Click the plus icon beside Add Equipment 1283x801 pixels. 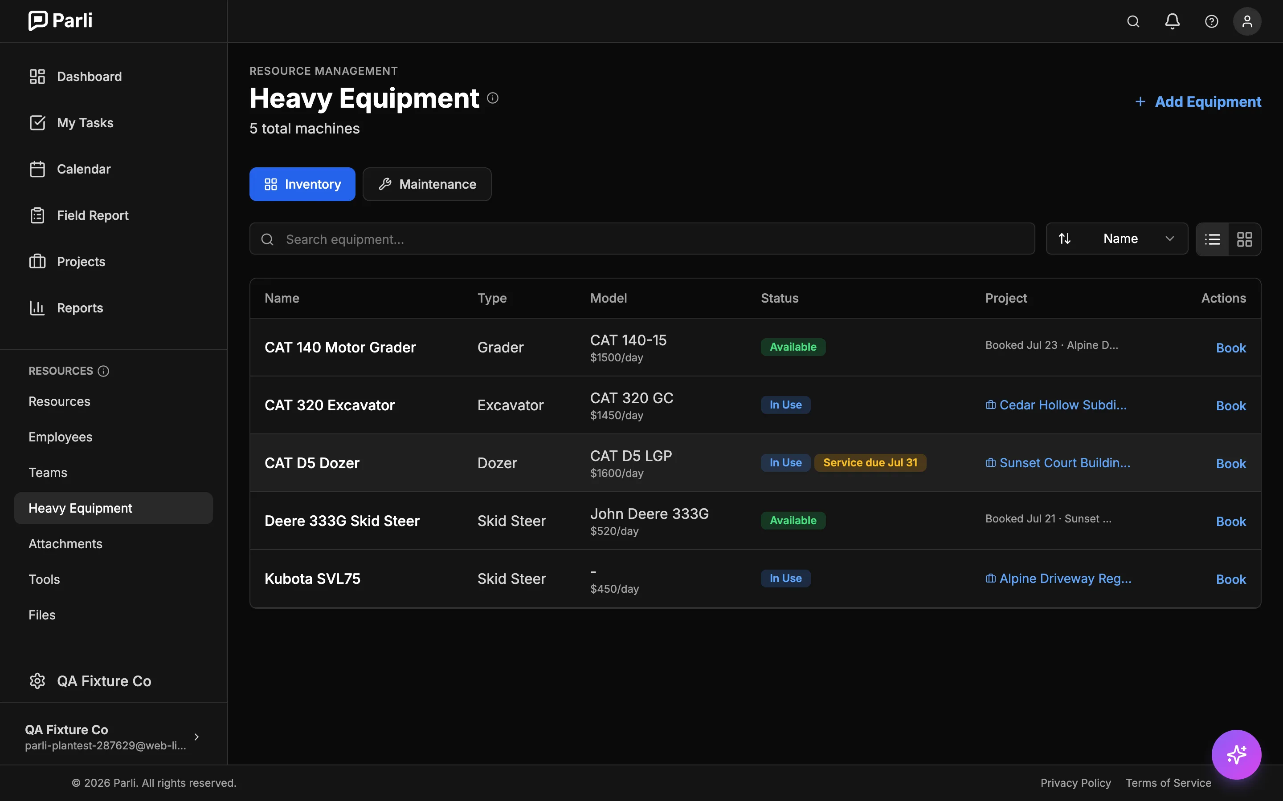pyautogui.click(x=1140, y=101)
